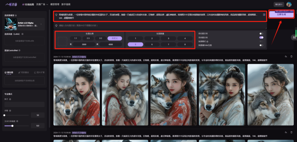Select the 自定义 custom ratio option
Screen dimensions: 297x142
coord(115,38)
